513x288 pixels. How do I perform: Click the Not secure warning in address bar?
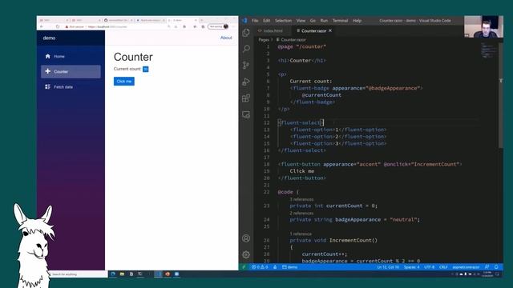pos(75,26)
